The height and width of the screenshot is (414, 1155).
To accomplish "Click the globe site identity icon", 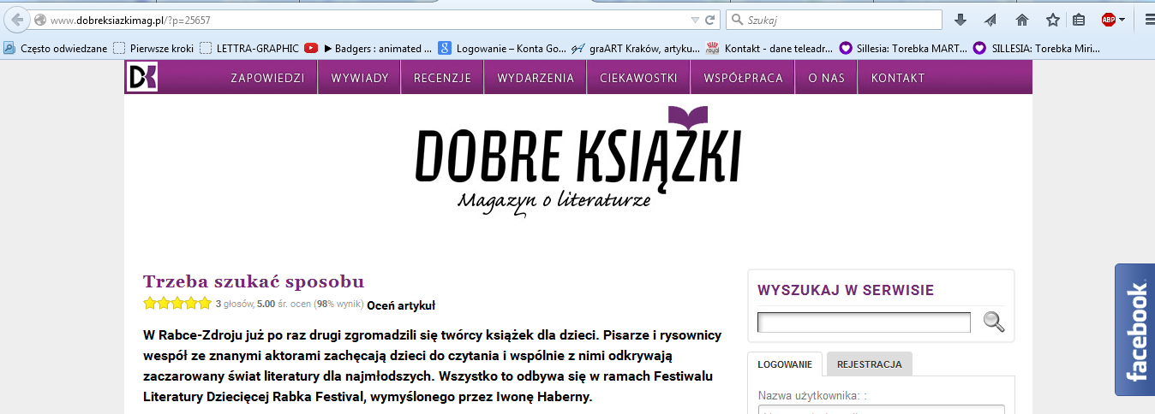I will (39, 20).
